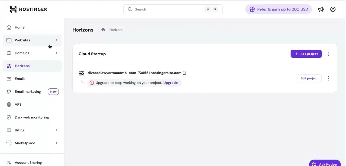The height and width of the screenshot is (166, 346).
Task: Open Refer & earn up to 200 USD
Action: click(x=279, y=9)
